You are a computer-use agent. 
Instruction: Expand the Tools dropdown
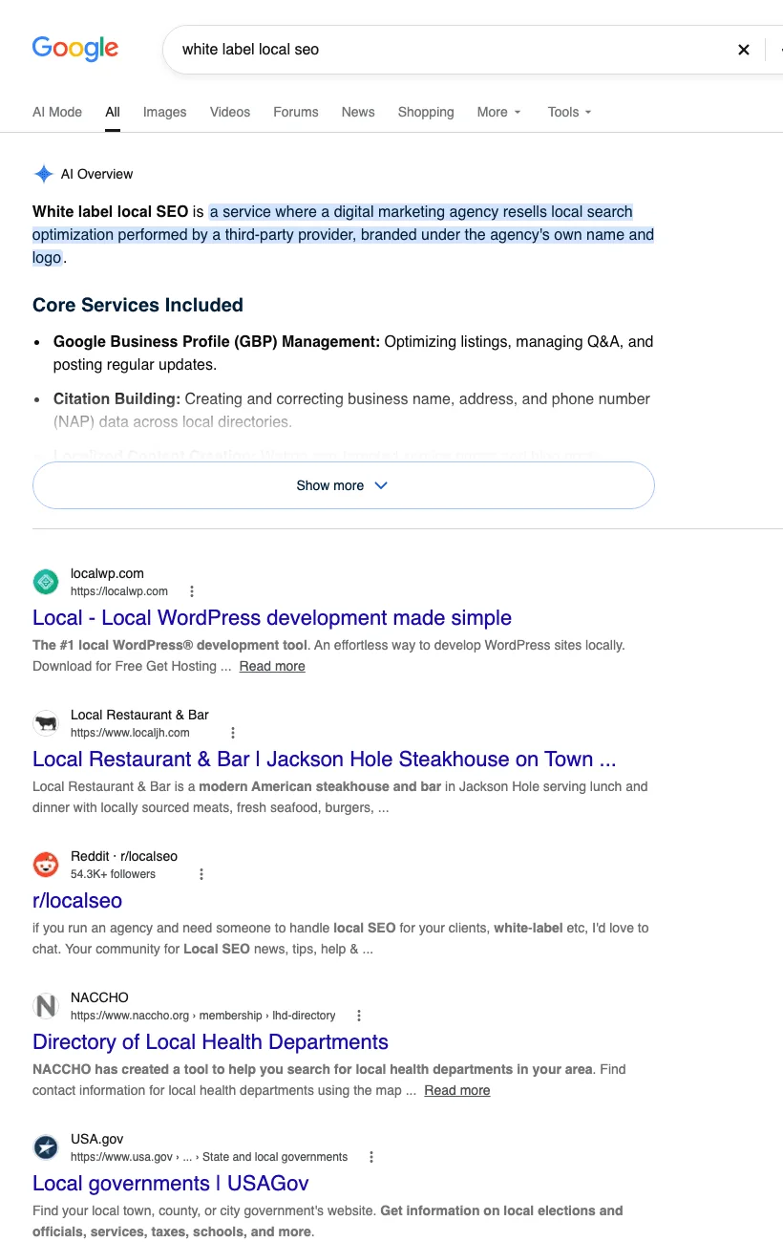click(570, 112)
